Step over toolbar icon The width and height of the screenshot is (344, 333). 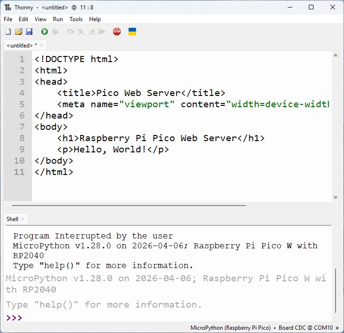[70, 32]
